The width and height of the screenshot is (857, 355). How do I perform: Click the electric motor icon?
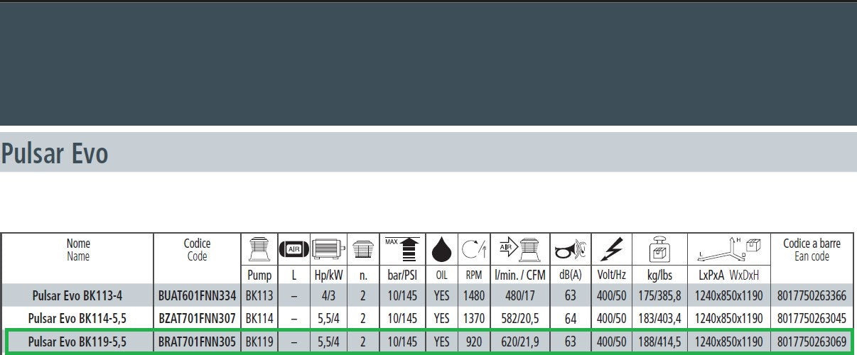tap(328, 250)
